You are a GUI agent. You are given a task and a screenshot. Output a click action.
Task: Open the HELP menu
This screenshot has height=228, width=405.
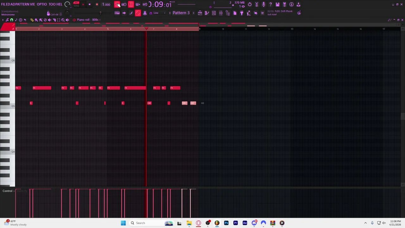59,4
